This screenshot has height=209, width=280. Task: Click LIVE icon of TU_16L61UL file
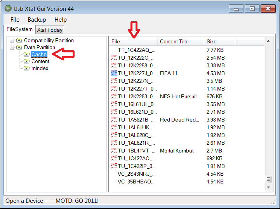(114, 104)
